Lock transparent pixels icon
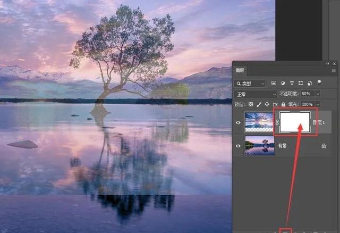This screenshot has height=233, width=340. pos(251,104)
